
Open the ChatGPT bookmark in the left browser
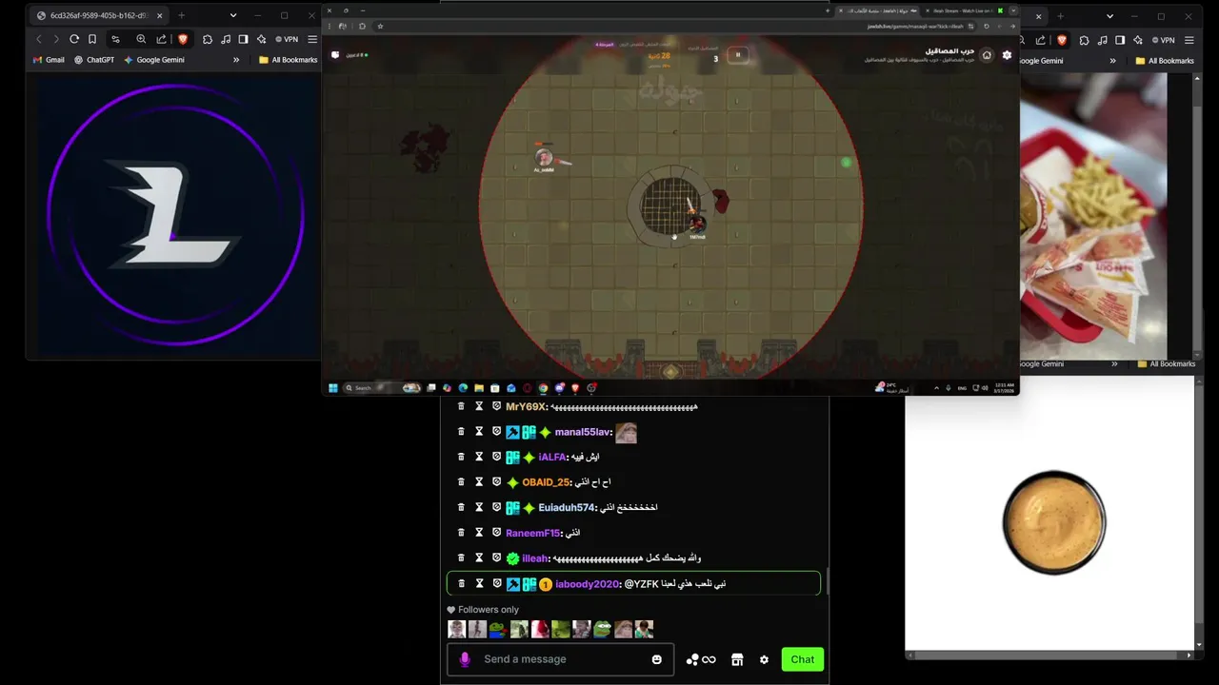[93, 59]
